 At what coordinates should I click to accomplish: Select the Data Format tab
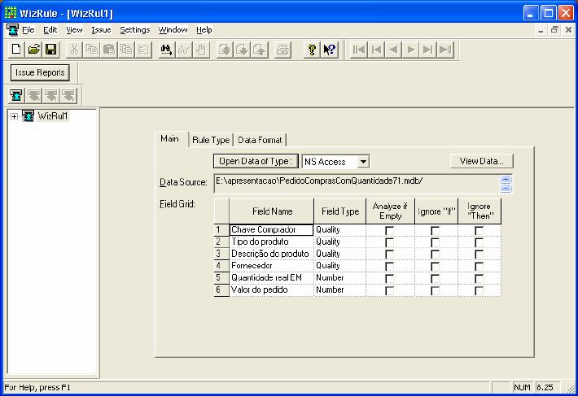[x=261, y=140]
